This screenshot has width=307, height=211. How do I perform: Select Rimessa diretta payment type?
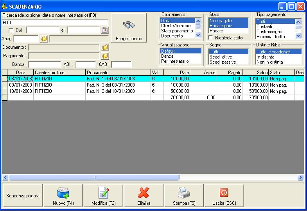[x=275, y=37]
